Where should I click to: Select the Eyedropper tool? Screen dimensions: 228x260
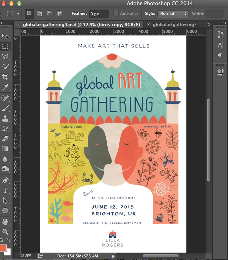pos(5,87)
